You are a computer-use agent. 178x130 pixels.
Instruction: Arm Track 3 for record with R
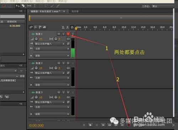(68, 92)
